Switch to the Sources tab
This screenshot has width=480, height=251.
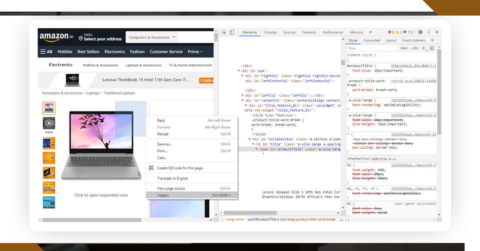289,32
